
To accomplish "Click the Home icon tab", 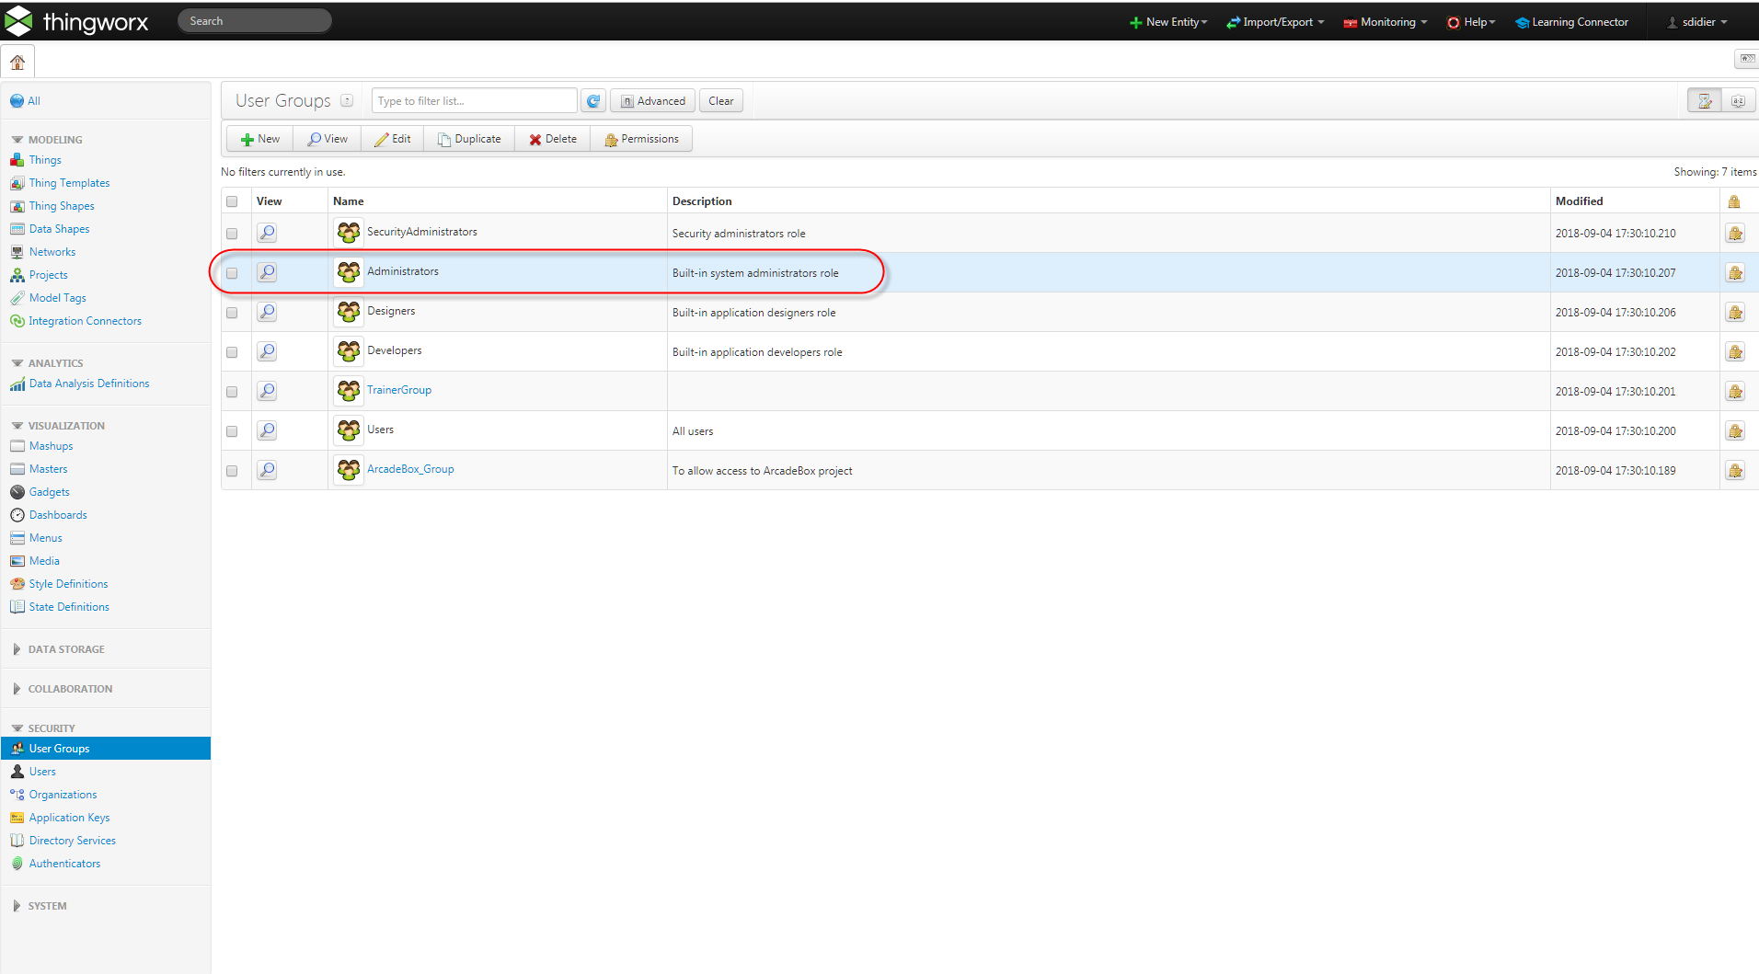I will tap(17, 63).
